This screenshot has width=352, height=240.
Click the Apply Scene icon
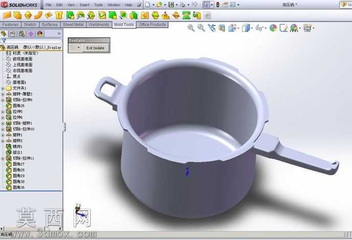click(284, 28)
